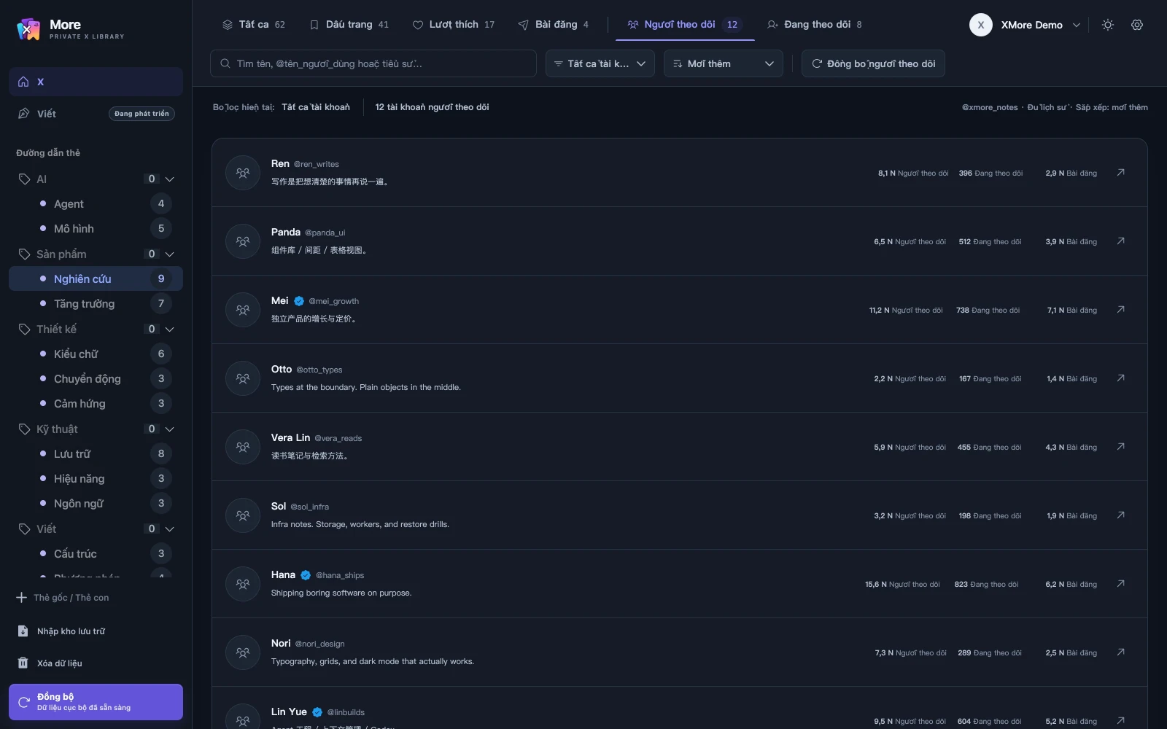This screenshot has height=729, width=1167.
Task: Click Mei's verified badge icon
Action: [x=299, y=301]
